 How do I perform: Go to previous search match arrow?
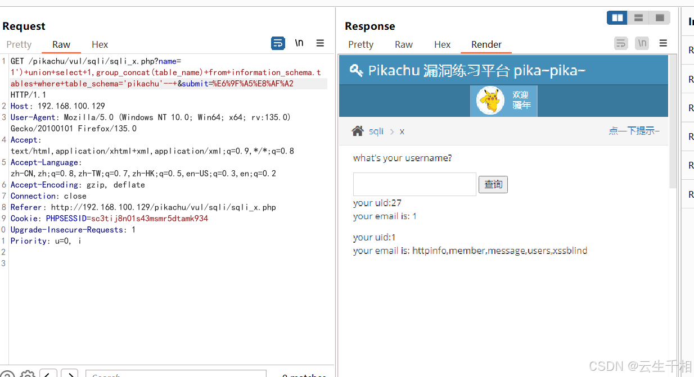tap(48, 374)
